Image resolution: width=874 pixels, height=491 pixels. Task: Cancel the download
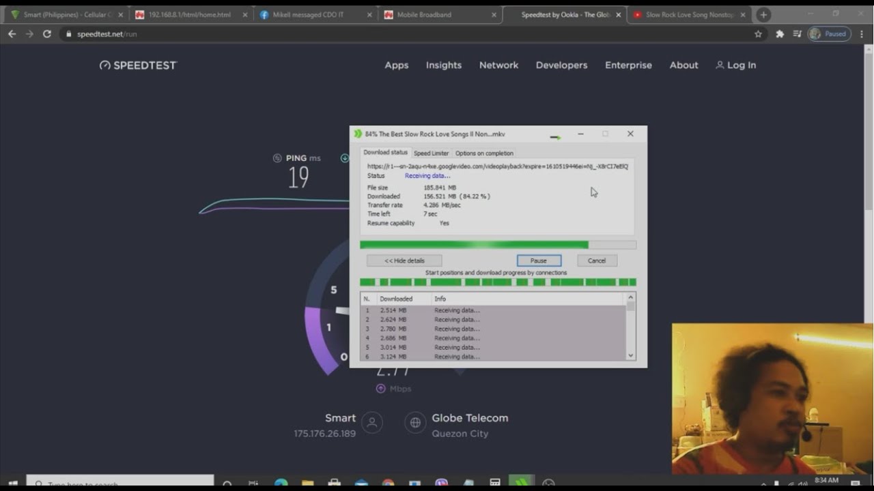click(597, 261)
